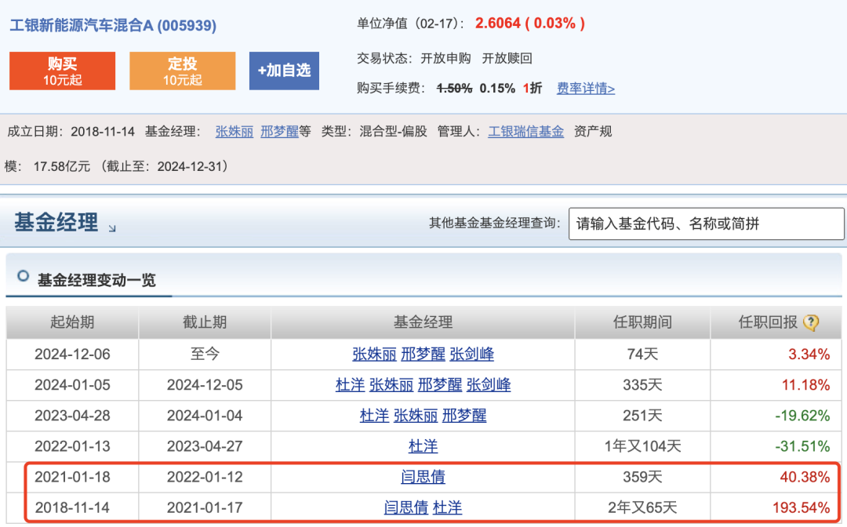Click the arrow icon beside 基金经理 heading
Screen dimensions: 847x527
[112, 228]
